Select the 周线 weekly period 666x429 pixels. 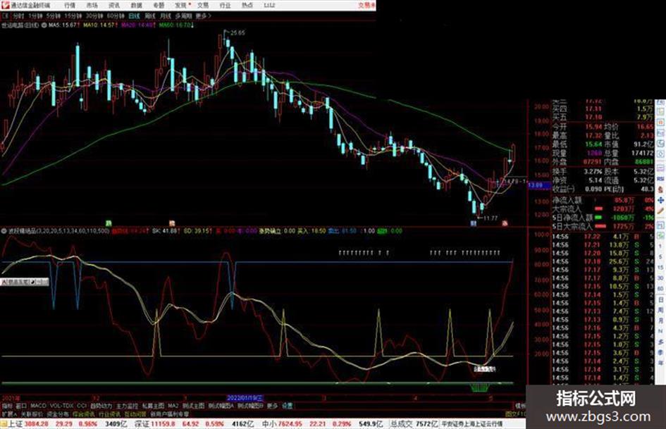click(x=150, y=15)
